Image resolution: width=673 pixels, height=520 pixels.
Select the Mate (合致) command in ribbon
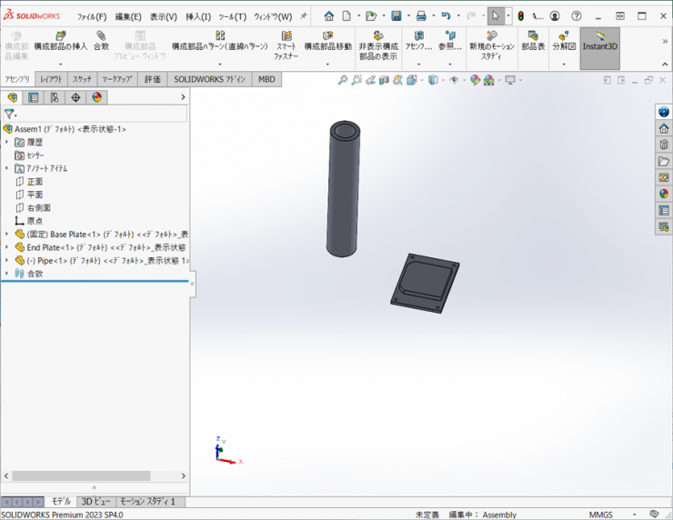[101, 41]
